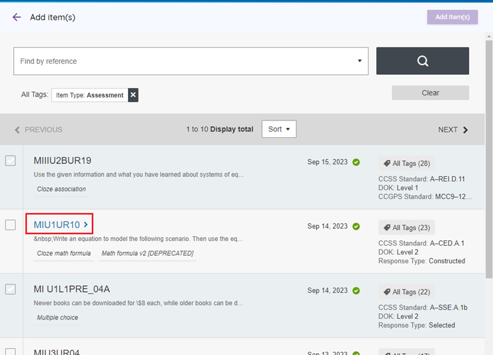Screen dimensions: 493x355
Task: Click the Find by reference input field
Action: click(191, 61)
